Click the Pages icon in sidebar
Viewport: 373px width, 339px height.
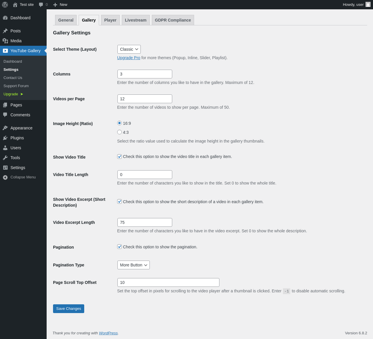(x=5, y=105)
